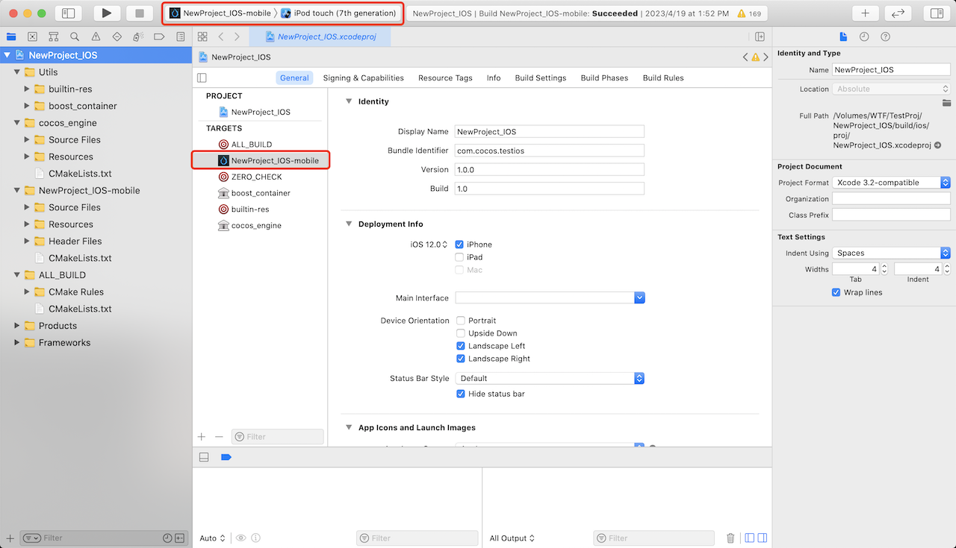Choose the iPod touch destination

pyautogui.click(x=338, y=13)
